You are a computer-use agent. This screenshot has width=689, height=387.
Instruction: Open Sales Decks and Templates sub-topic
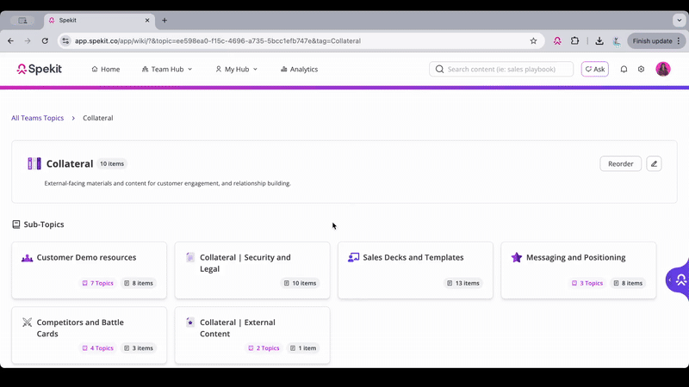tap(415, 270)
